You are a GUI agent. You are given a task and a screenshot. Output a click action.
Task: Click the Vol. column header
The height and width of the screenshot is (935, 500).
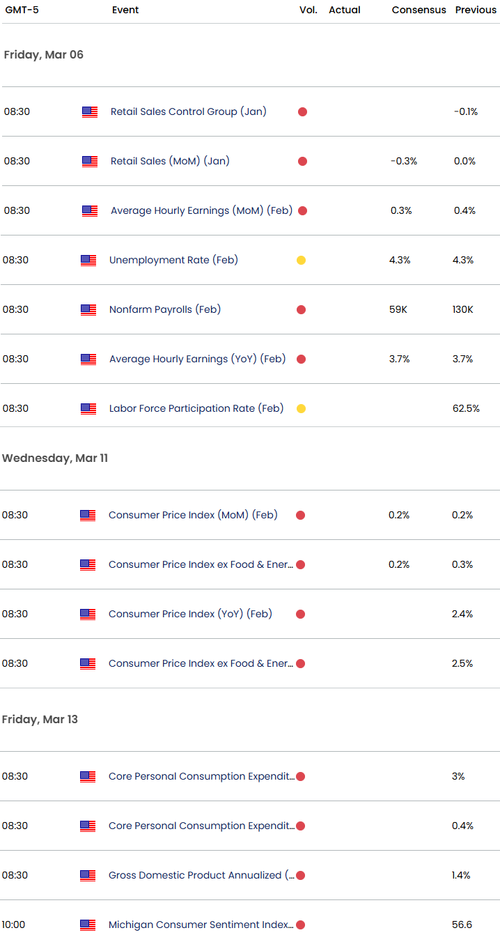tap(308, 10)
